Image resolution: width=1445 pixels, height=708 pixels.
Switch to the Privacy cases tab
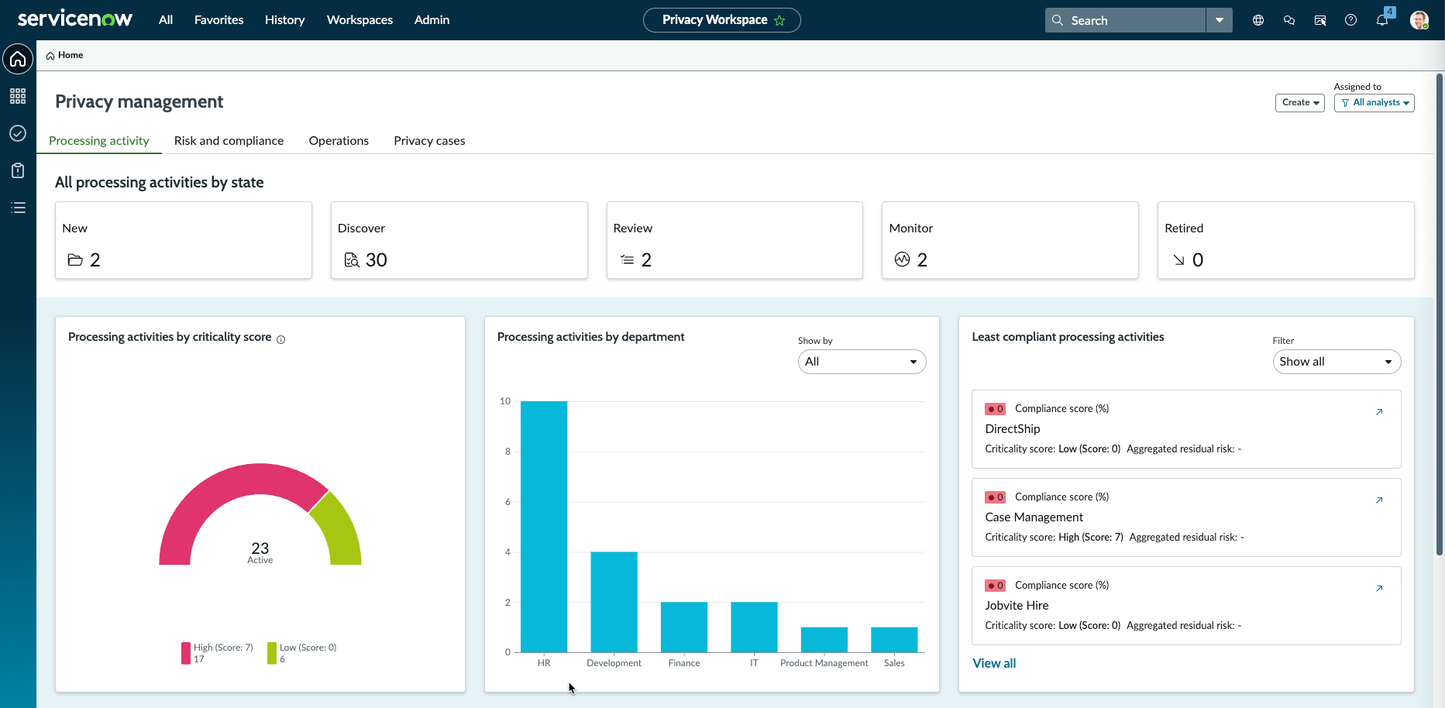point(429,141)
